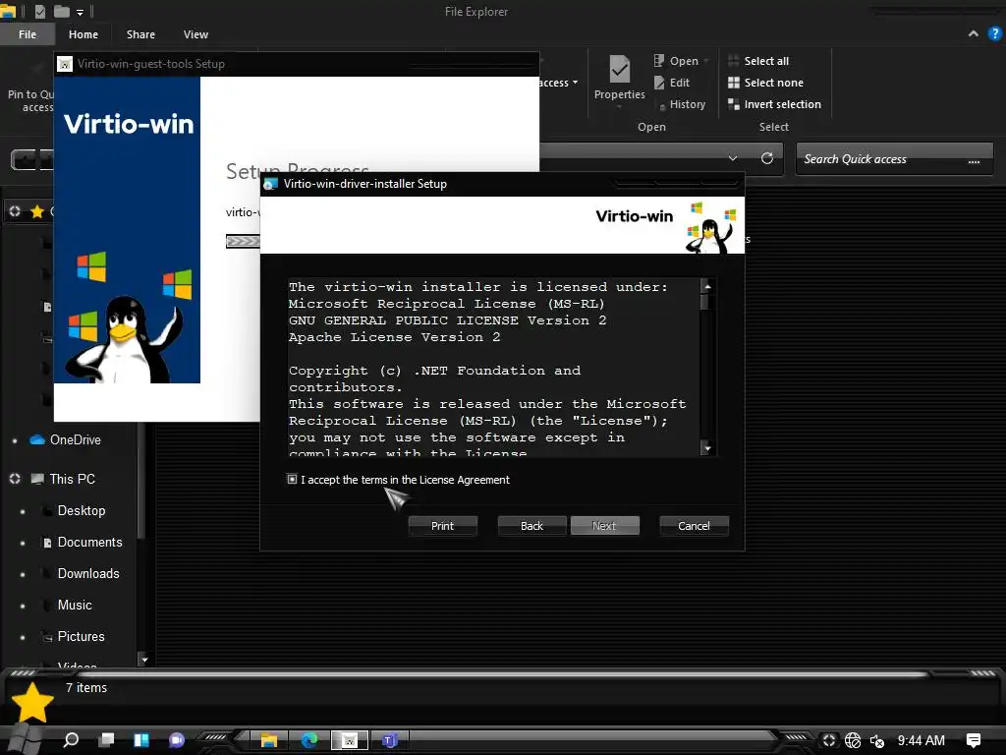
Task: Click navigation pane scrollbar down arrow
Action: coord(144,660)
